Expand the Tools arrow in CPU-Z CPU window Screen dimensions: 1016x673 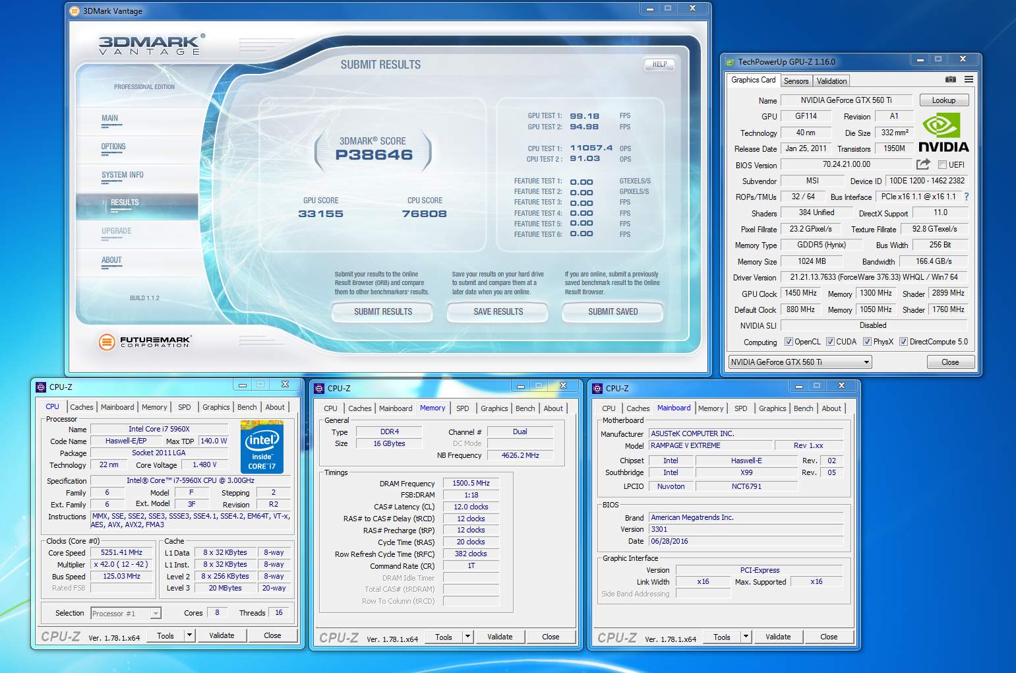coord(189,635)
